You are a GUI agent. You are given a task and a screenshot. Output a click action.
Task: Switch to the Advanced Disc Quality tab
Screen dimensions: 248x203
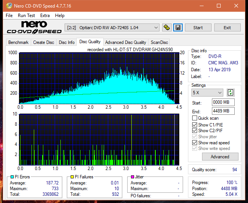[126, 42]
